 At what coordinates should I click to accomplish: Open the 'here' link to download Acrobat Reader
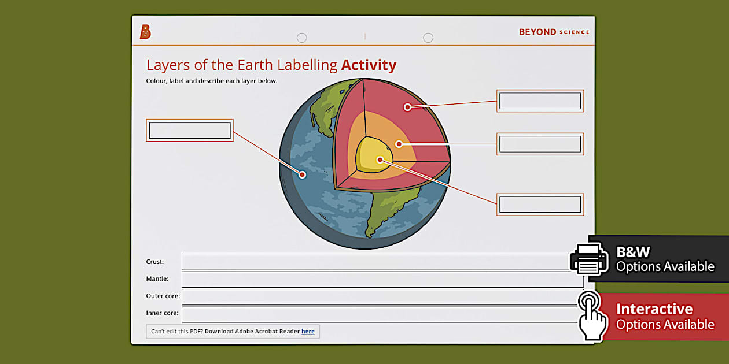(x=308, y=331)
